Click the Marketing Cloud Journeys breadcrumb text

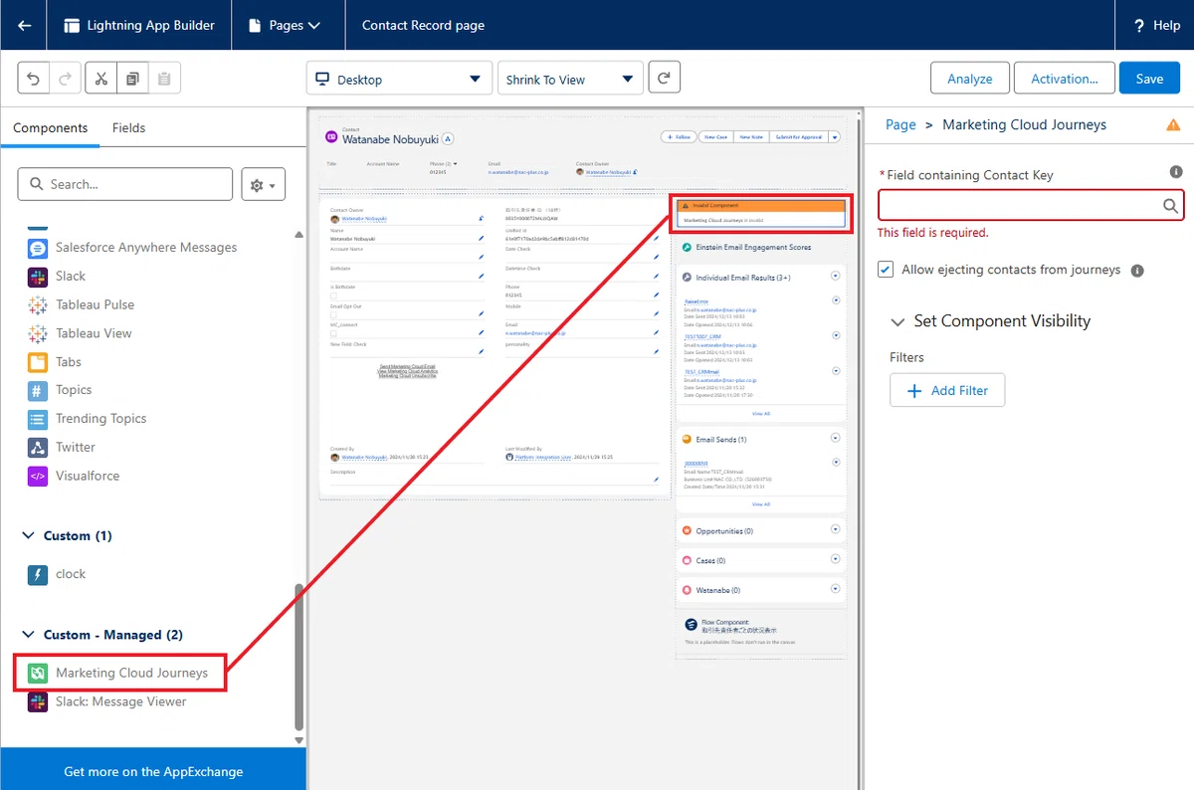[1024, 124]
